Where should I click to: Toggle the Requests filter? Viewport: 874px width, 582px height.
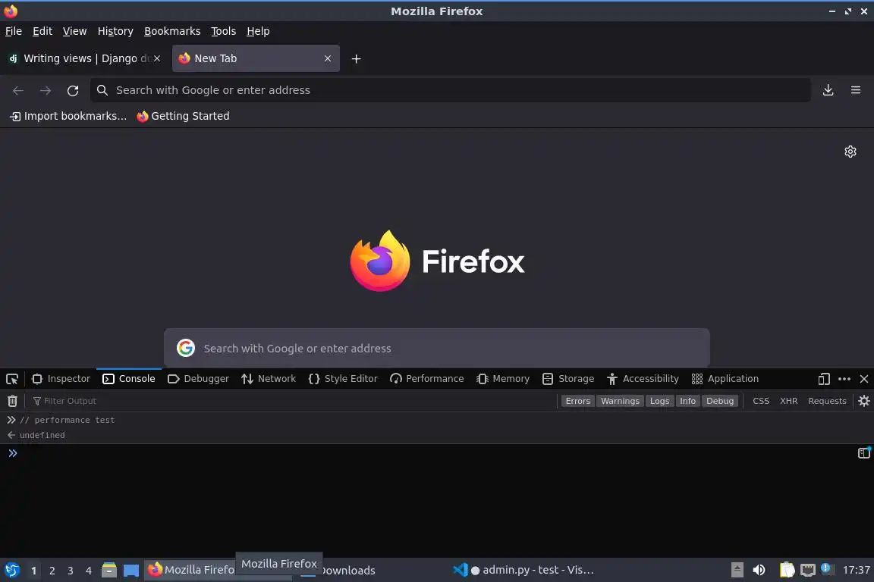[x=827, y=401]
